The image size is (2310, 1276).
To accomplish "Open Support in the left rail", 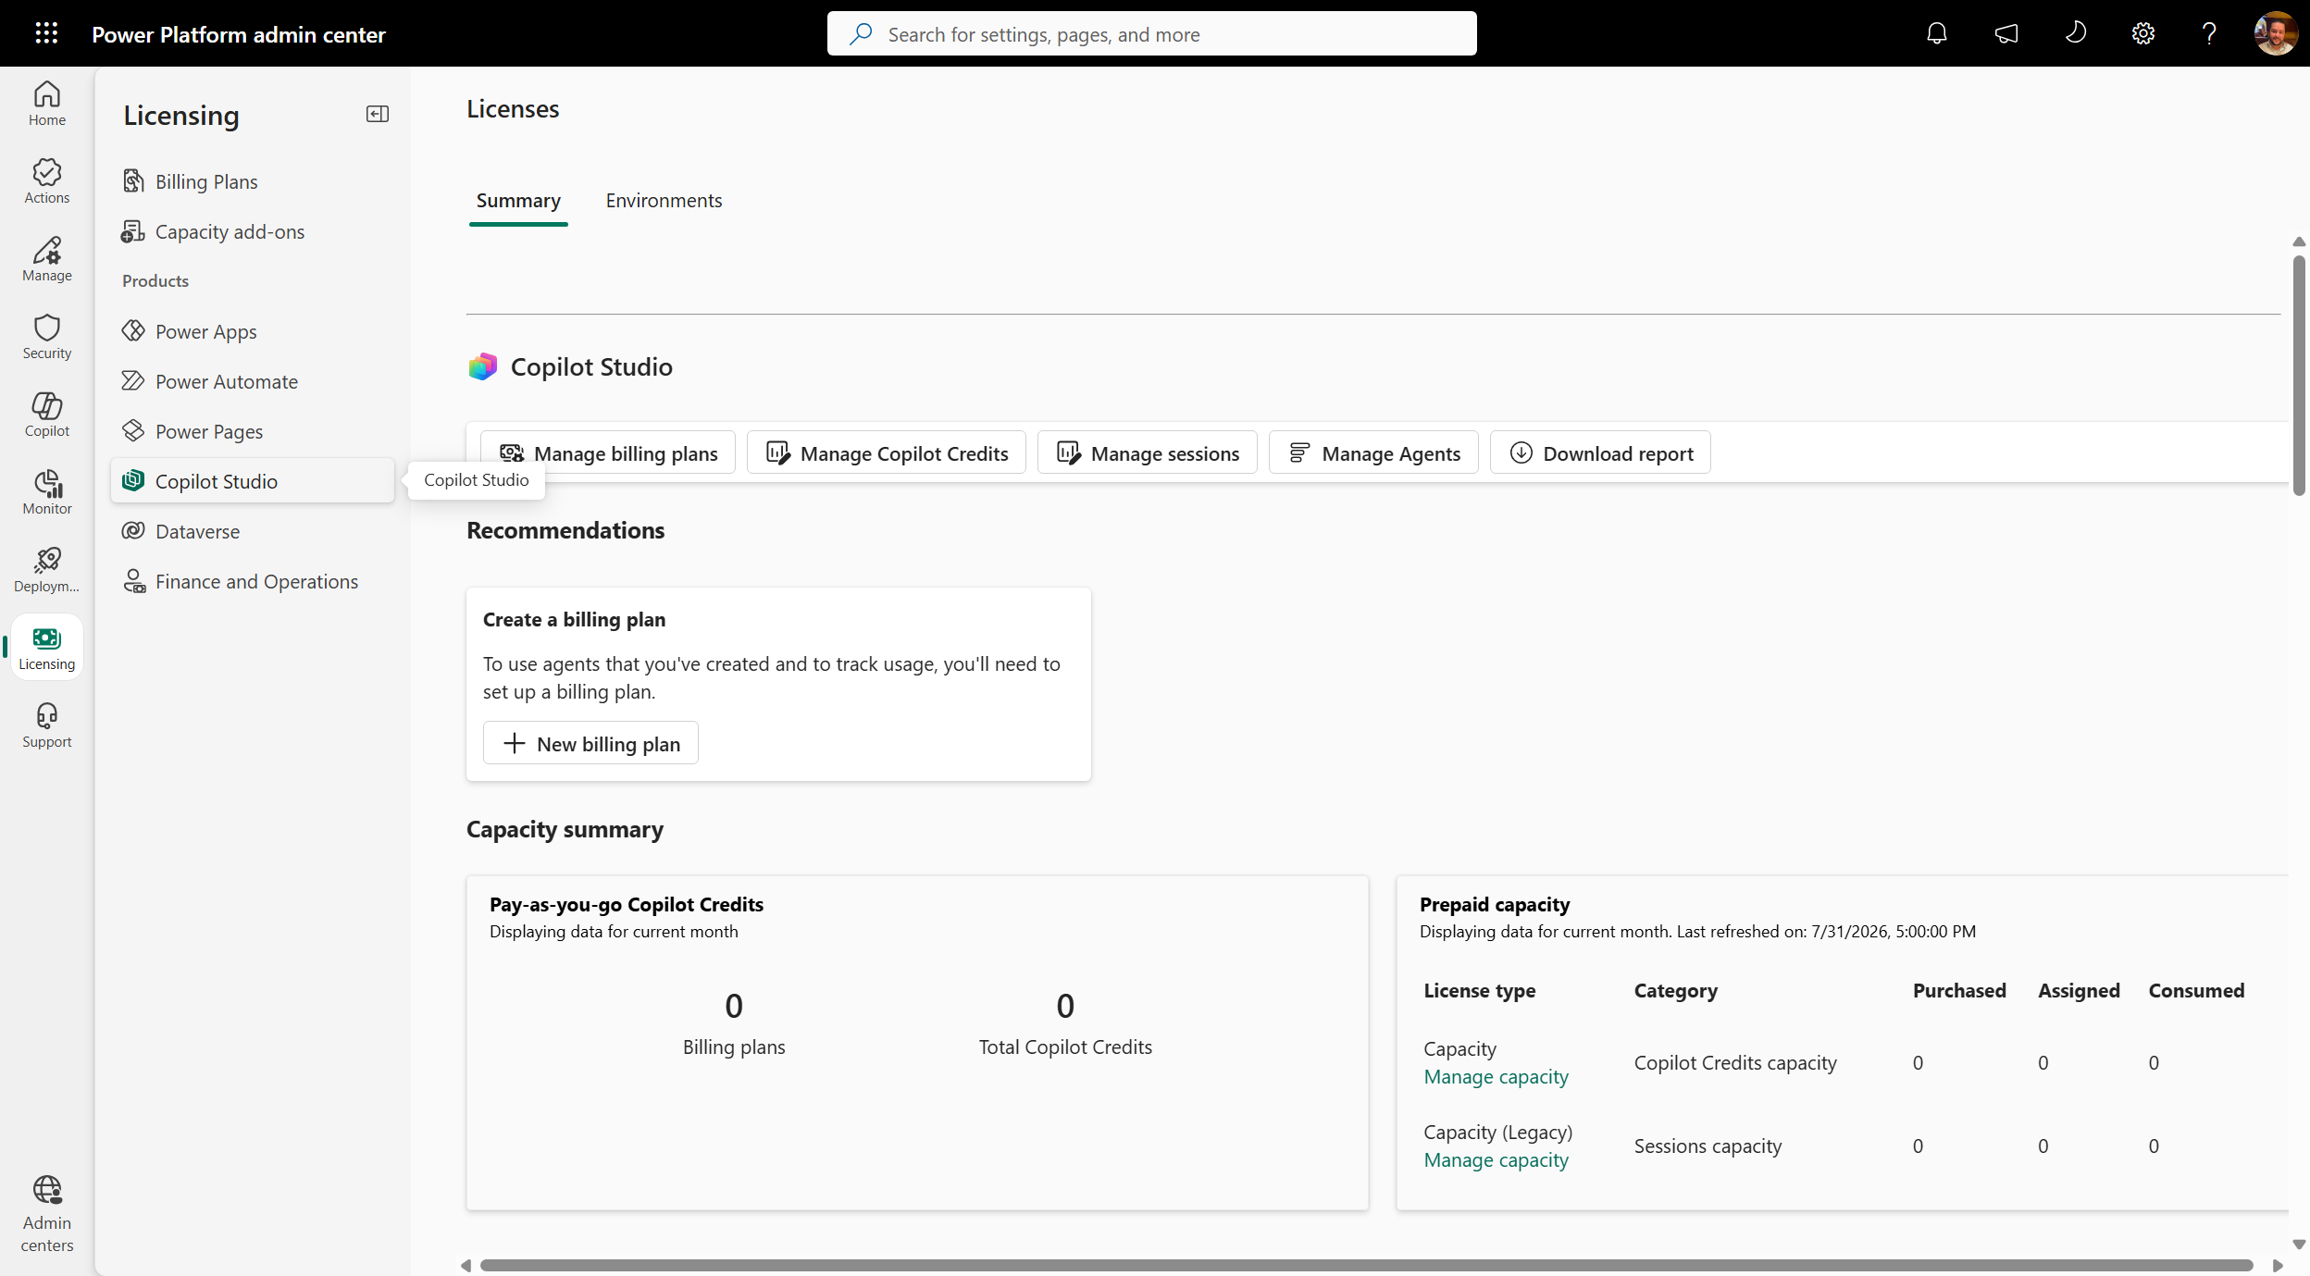I will pos(47,725).
